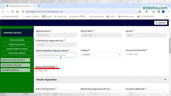Open the Category dropdown
This screenshot has width=171, height=96.
[101, 54]
